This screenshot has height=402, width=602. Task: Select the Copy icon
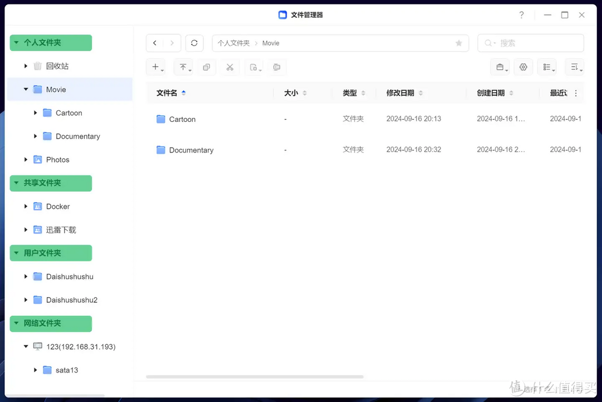(x=206, y=67)
